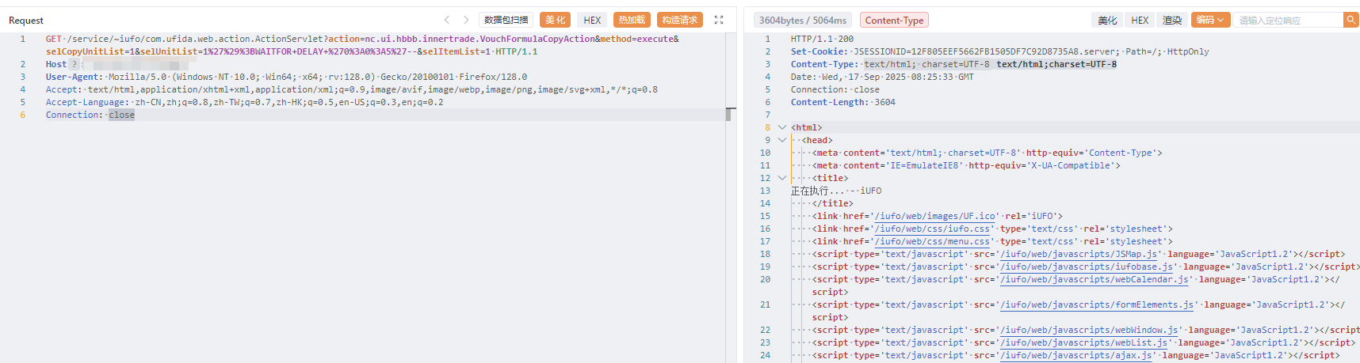This screenshot has width=1360, height=363.
Task: Click the request editor vertical scrollbar
Action: pyautogui.click(x=729, y=115)
